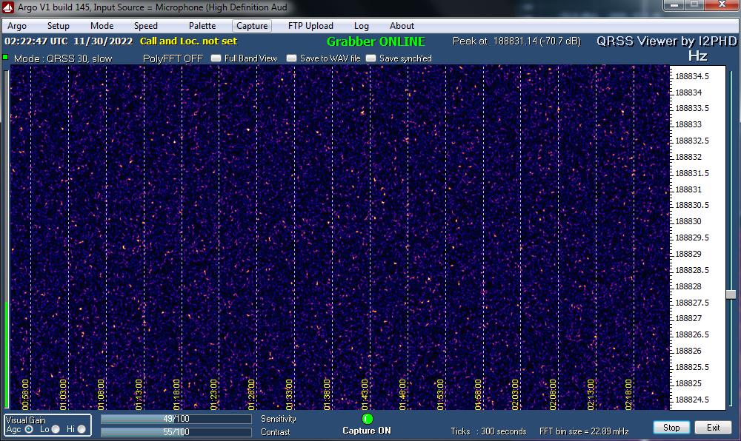The width and height of the screenshot is (741, 441).
Task: Open the FTP Upload menu
Action: 310,26
